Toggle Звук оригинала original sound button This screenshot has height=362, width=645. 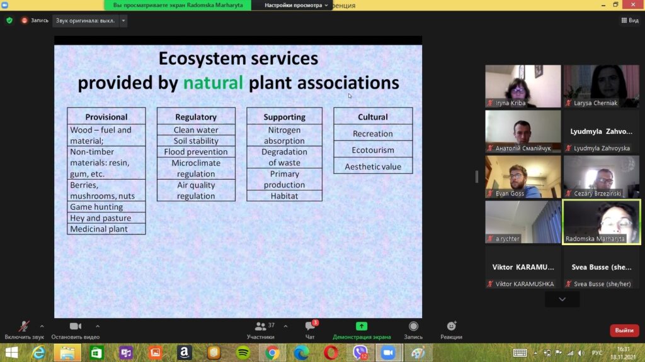coord(85,20)
